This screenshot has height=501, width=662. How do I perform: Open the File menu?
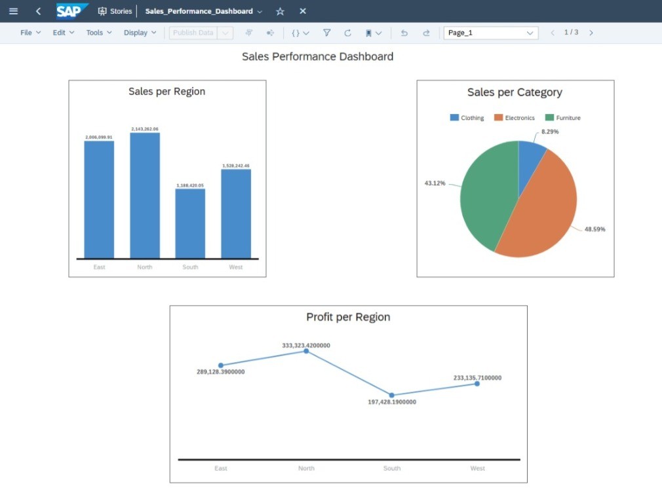(x=30, y=33)
